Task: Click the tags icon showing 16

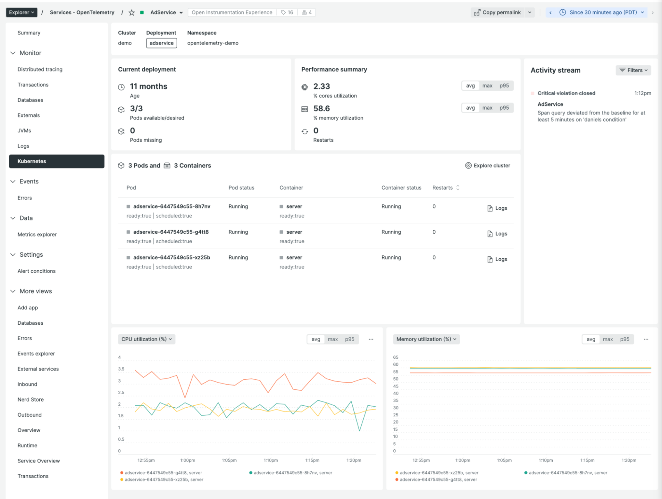Action: (283, 12)
